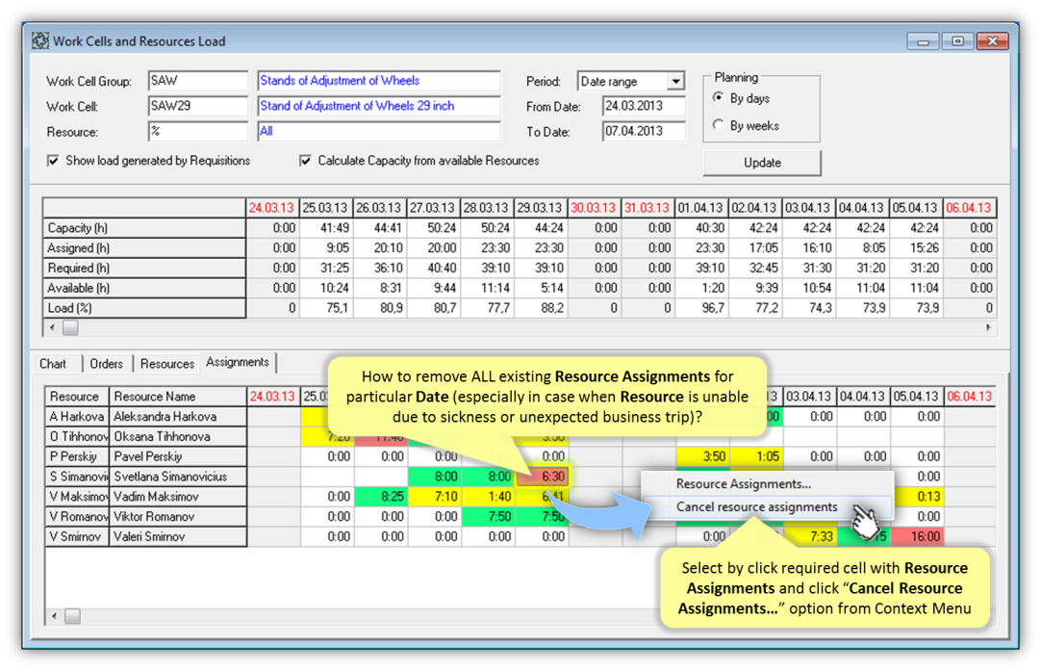Image resolution: width=1041 pixels, height=671 pixels.
Task: Click the Resource Name column header
Action: coord(178,397)
